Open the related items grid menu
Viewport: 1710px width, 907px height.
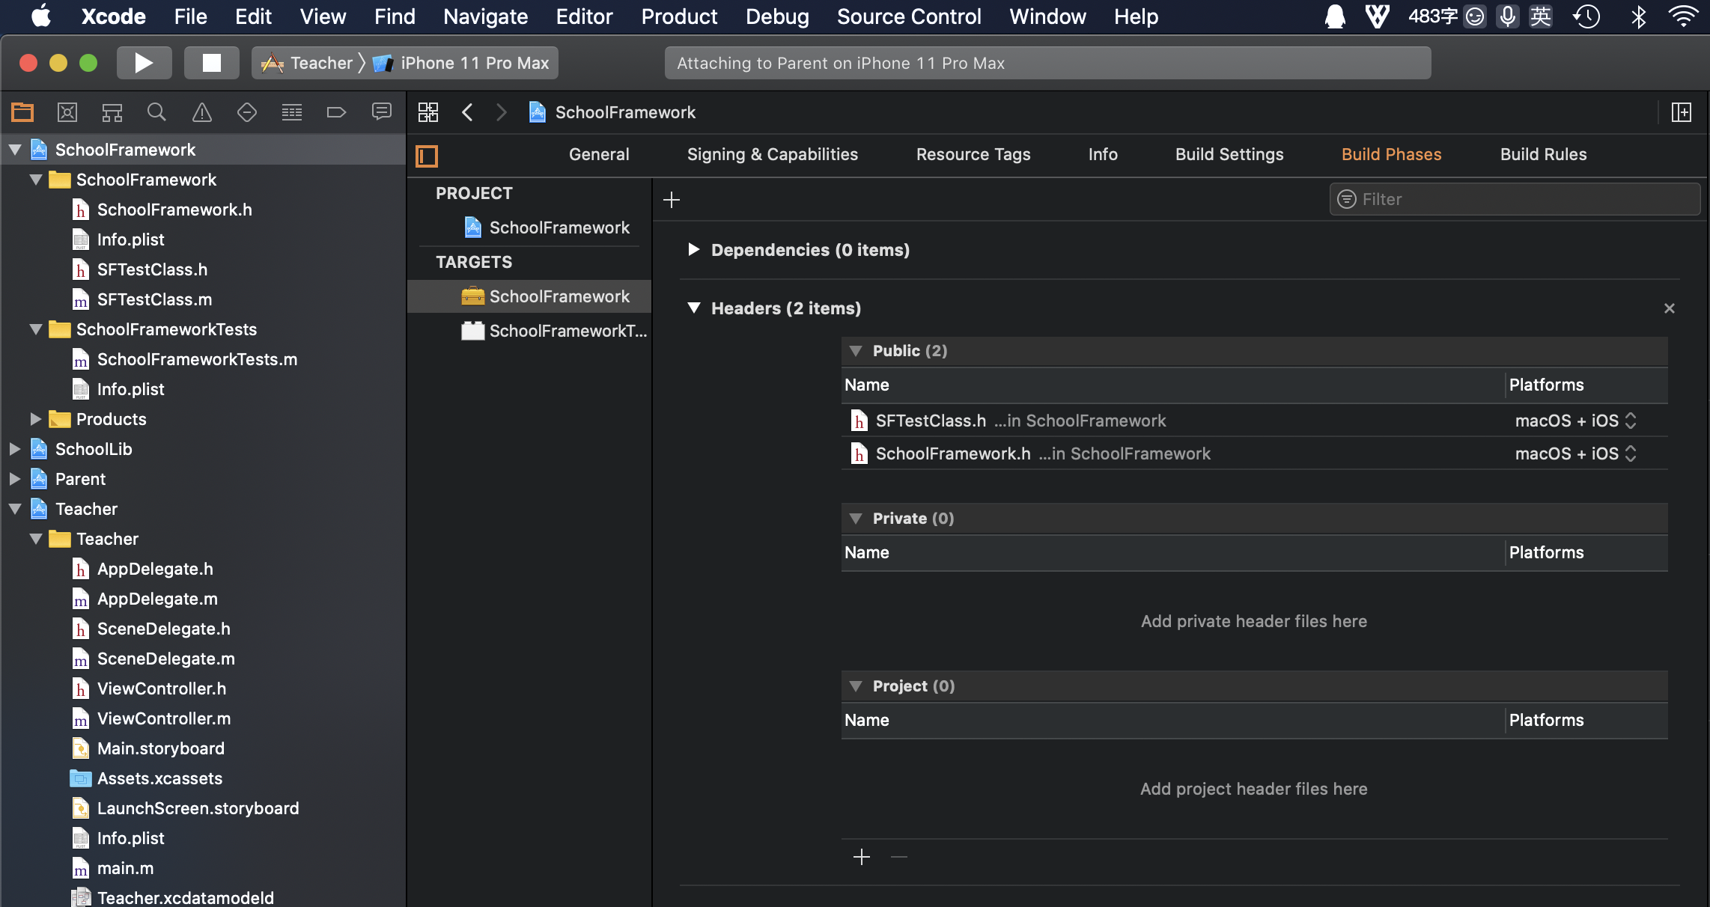coord(428,112)
